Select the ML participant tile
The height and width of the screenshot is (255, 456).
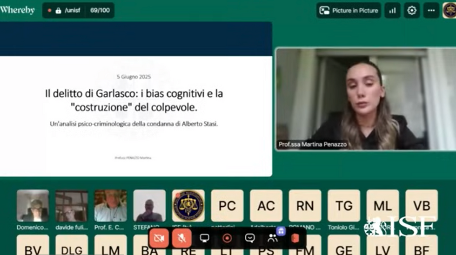382,206
